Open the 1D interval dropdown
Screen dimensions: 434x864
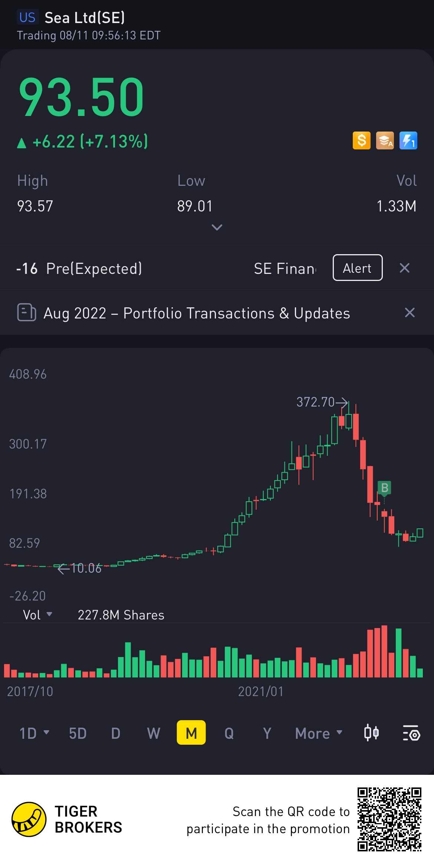pos(34,733)
